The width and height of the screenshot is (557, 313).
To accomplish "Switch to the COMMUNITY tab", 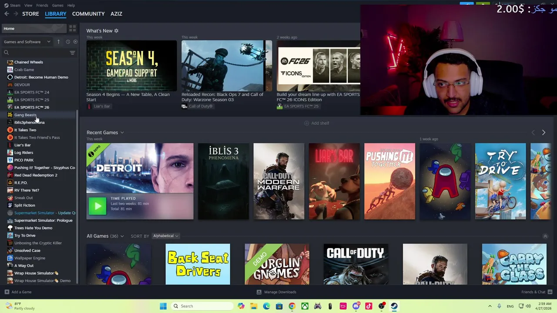I will [88, 14].
